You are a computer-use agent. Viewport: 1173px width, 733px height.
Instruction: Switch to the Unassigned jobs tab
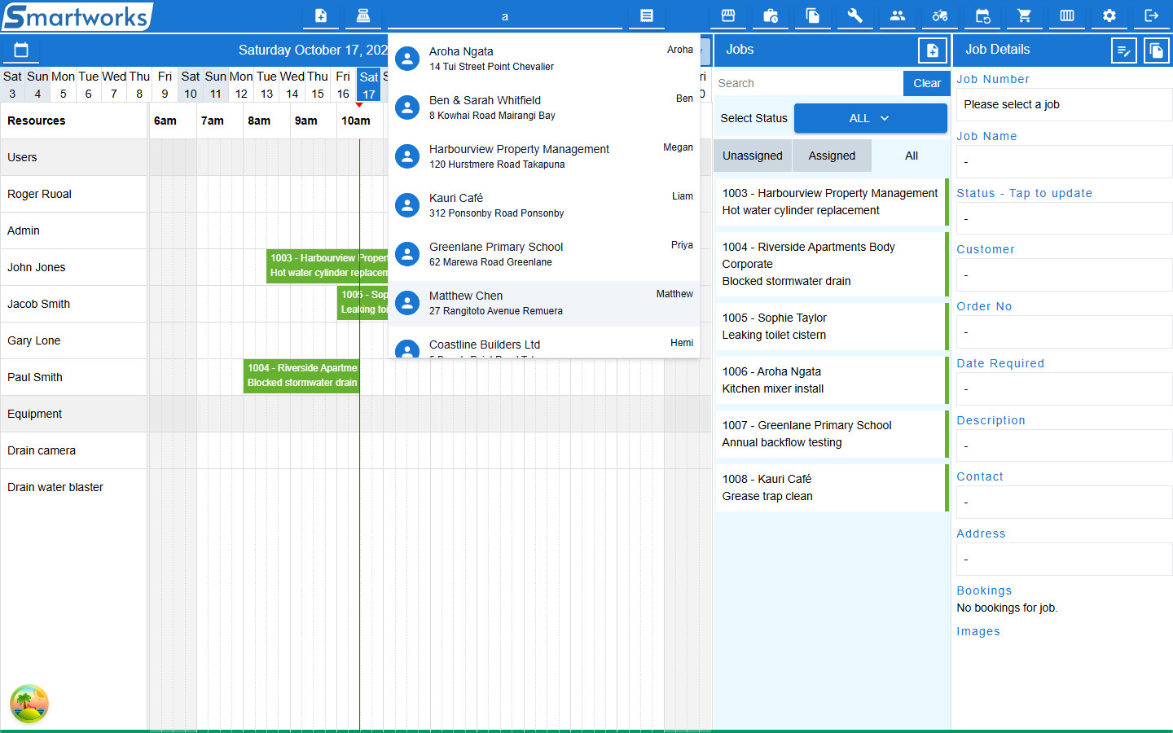[x=753, y=156]
